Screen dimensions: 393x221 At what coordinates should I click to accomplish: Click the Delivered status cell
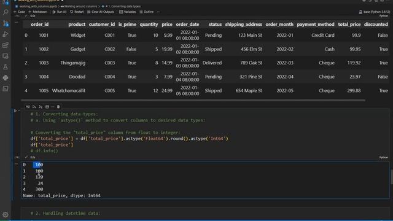coord(212,63)
